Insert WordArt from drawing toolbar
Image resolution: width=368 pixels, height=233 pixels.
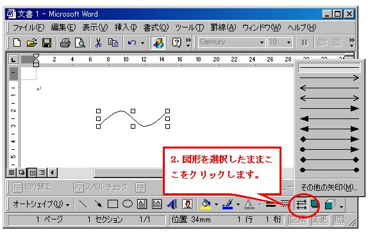(172, 204)
